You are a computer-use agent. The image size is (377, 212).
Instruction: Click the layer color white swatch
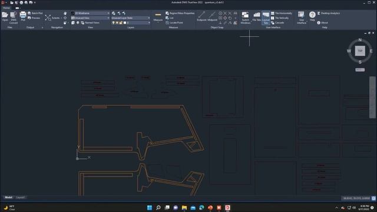click(125, 22)
